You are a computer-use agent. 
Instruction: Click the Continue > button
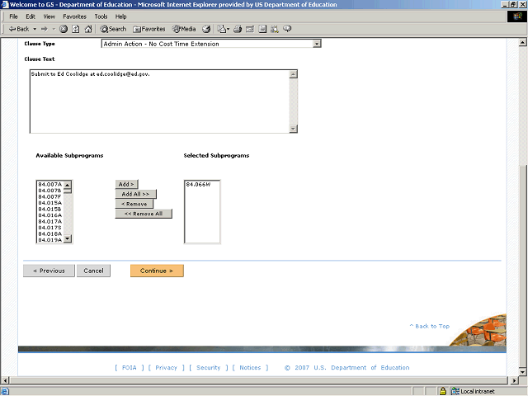pos(157,271)
